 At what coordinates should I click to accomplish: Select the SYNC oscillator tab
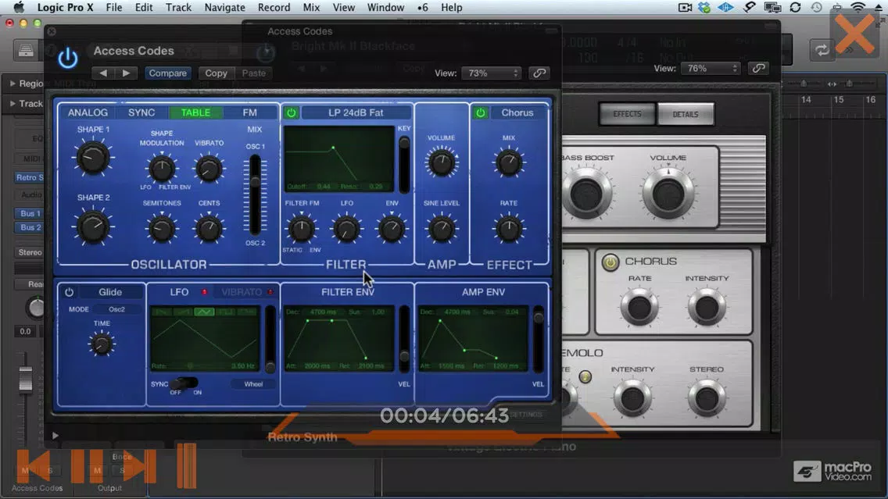click(x=141, y=112)
